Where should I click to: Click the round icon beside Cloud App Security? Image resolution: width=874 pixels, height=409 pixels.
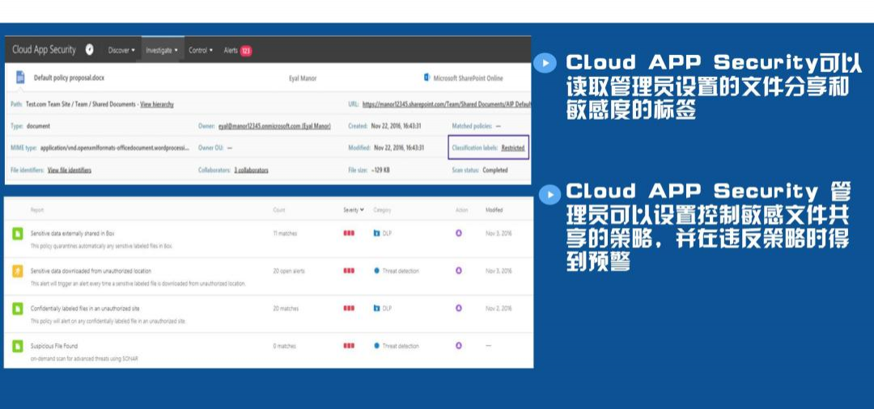[89, 49]
